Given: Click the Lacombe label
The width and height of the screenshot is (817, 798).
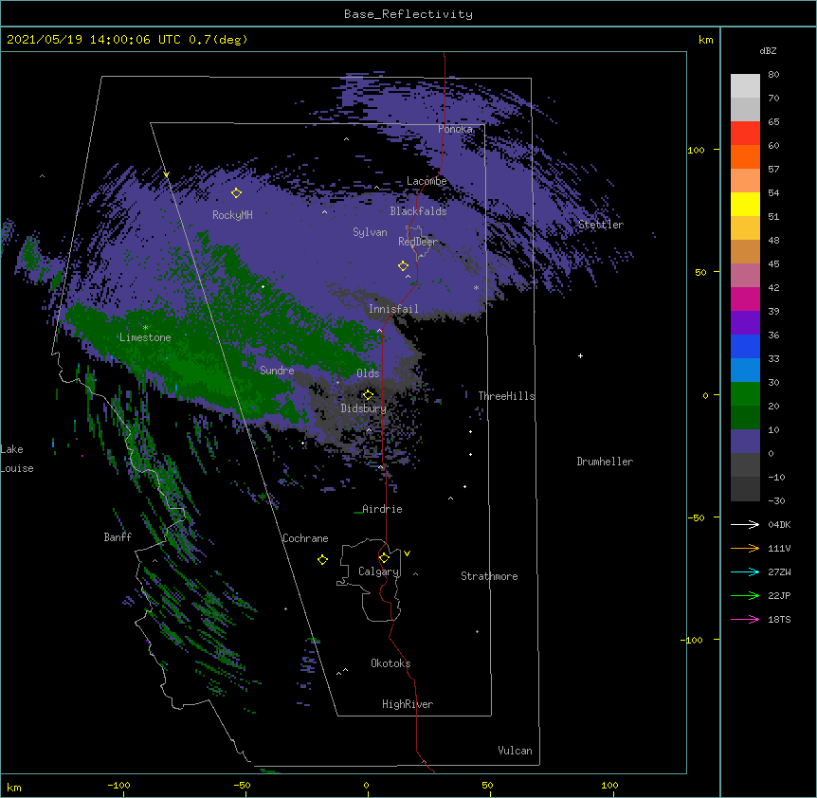Looking at the screenshot, I should [427, 181].
